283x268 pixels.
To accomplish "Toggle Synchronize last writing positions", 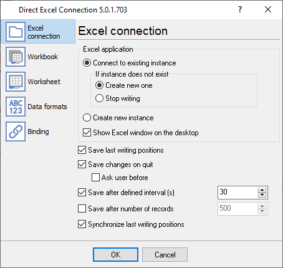I will pyautogui.click(x=82, y=224).
